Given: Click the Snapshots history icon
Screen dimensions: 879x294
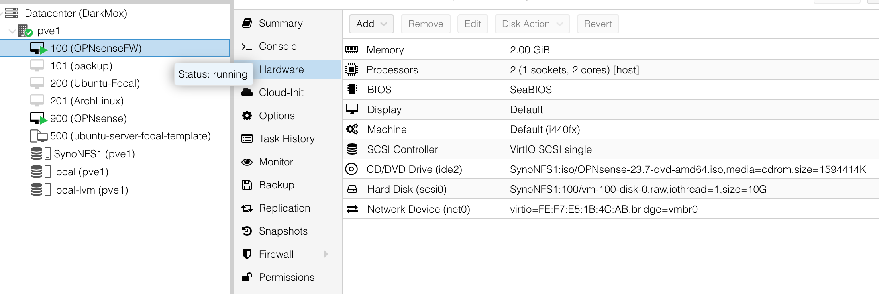Looking at the screenshot, I should [247, 231].
